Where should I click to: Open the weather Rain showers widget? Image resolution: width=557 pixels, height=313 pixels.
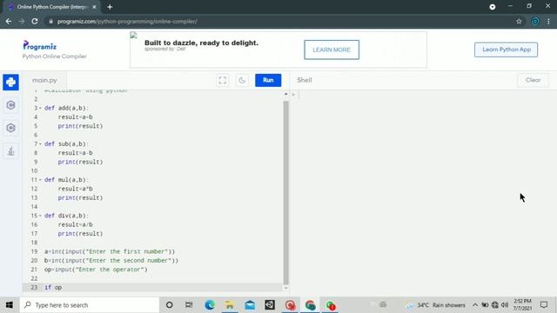pos(436,305)
